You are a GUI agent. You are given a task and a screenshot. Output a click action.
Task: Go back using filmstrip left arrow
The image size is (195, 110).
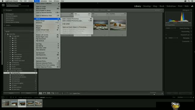[x=13, y=97]
